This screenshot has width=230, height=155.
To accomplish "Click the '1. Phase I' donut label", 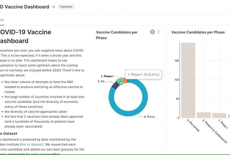I will coord(107,76).
